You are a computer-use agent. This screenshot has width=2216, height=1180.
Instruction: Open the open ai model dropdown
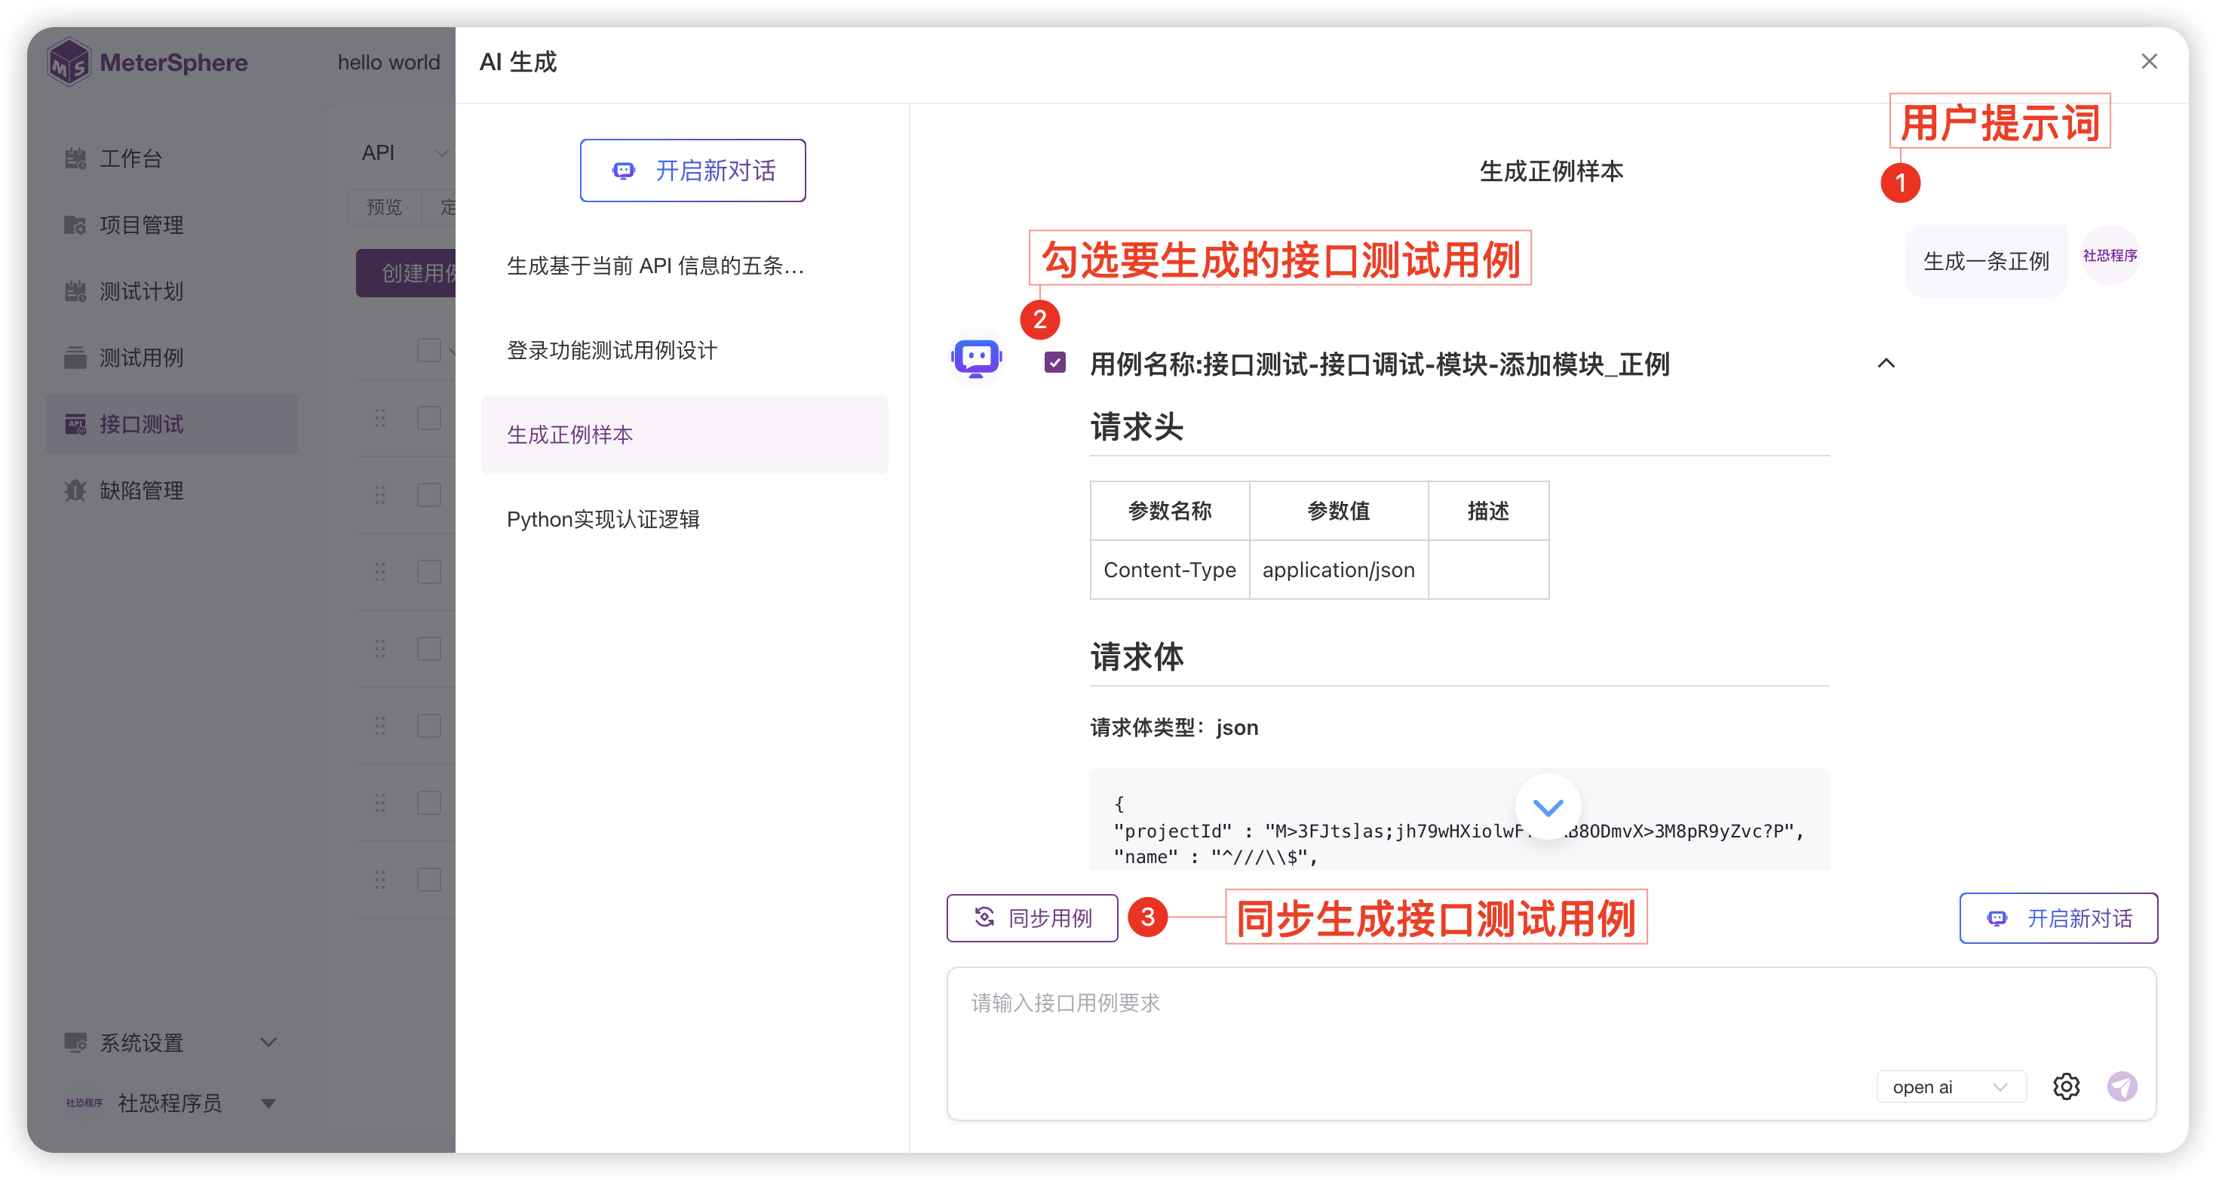1951,1086
